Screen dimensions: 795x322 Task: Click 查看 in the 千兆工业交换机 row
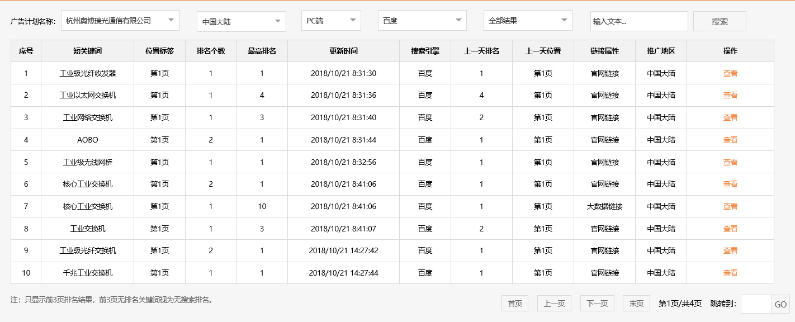point(731,273)
